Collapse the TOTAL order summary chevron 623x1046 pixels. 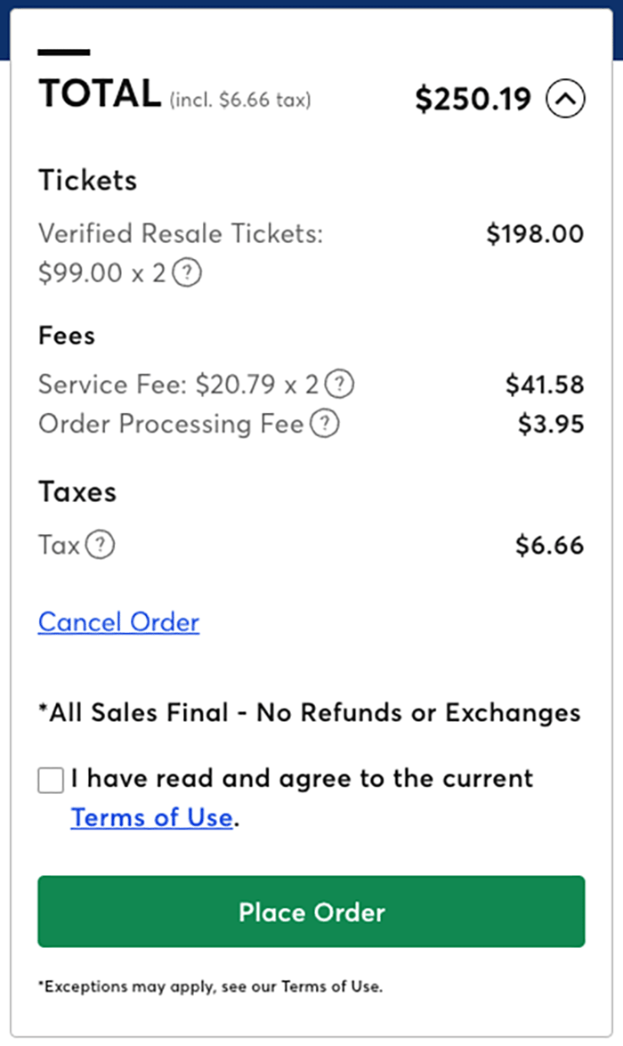(x=565, y=99)
